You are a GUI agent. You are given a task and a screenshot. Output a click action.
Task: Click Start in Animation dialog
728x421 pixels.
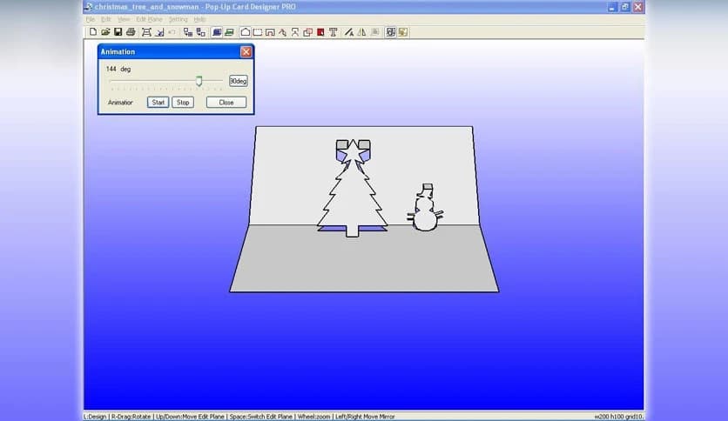point(158,103)
